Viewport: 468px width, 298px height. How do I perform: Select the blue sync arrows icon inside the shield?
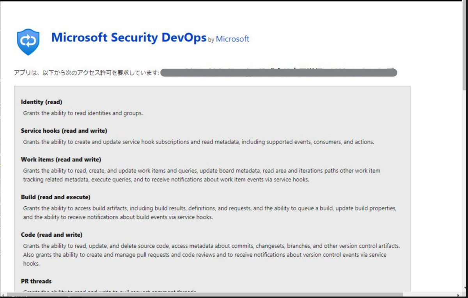[x=27, y=40]
